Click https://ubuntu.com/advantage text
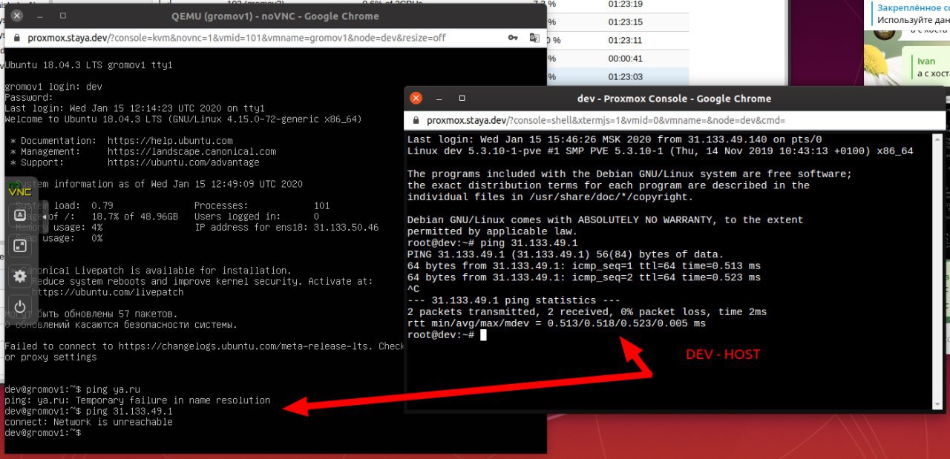Screen dimensions: 950x459 coord(183,162)
